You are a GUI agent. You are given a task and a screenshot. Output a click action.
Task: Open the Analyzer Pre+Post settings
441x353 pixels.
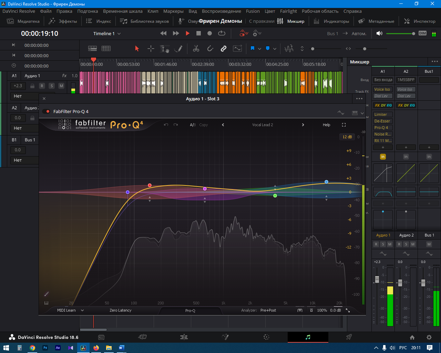[x=268, y=310]
